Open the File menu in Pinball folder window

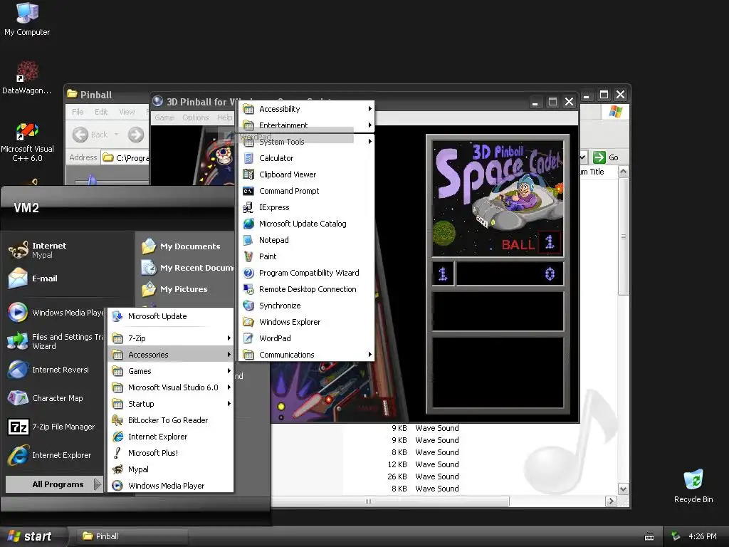coord(78,112)
